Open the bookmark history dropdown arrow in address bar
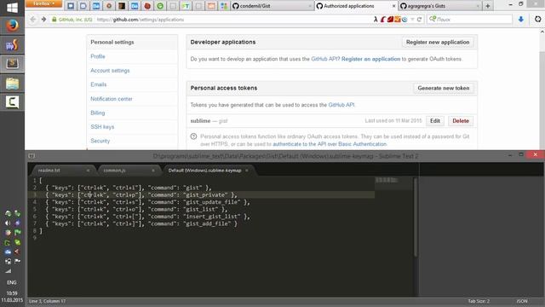This screenshot has width=545, height=307. 412,20
